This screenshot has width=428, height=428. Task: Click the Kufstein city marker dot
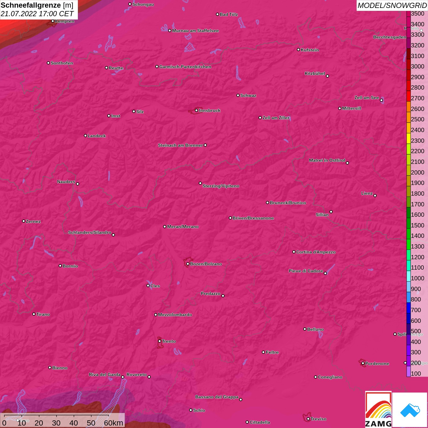click(298, 50)
